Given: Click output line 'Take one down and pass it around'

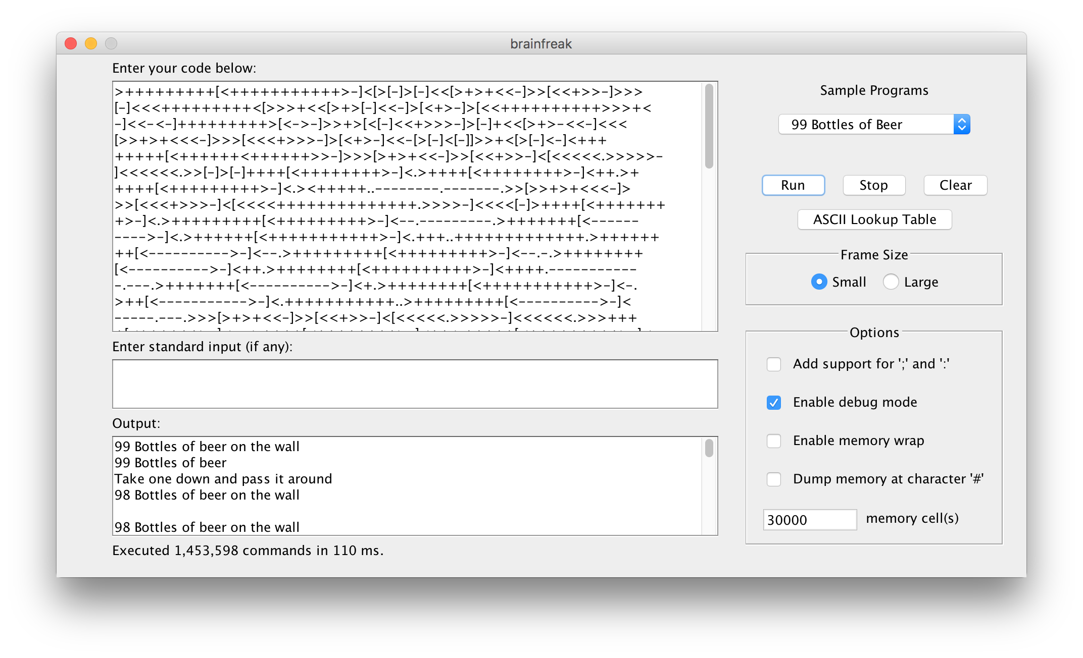Looking at the screenshot, I should [x=223, y=479].
